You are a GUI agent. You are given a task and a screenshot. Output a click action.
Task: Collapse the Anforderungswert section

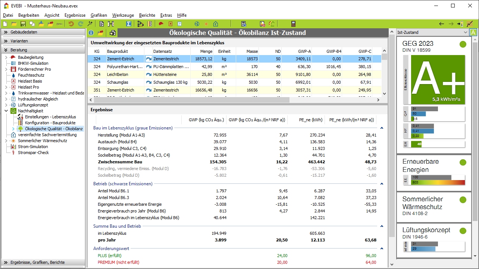(381, 249)
